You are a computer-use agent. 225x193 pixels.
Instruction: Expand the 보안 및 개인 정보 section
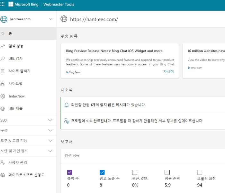(x=28, y=151)
